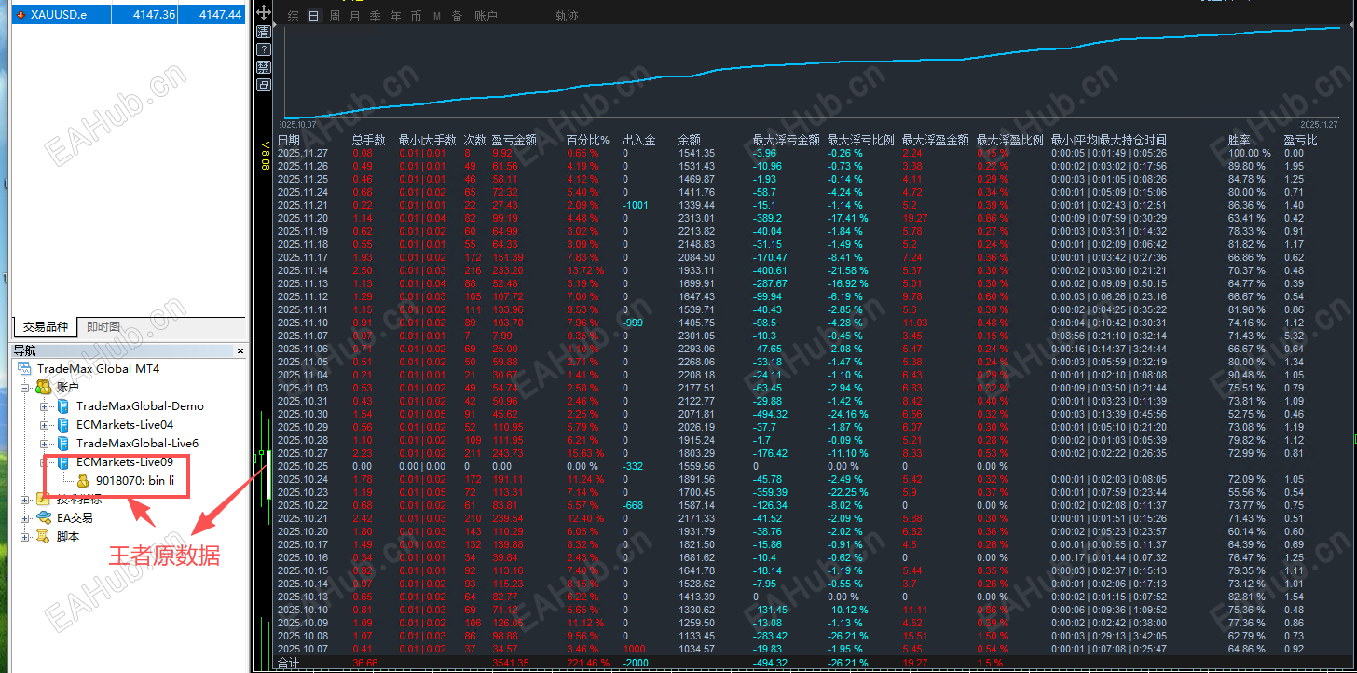Expand the TradeMaxGlobal-Demo node
1357x673 pixels.
44,406
